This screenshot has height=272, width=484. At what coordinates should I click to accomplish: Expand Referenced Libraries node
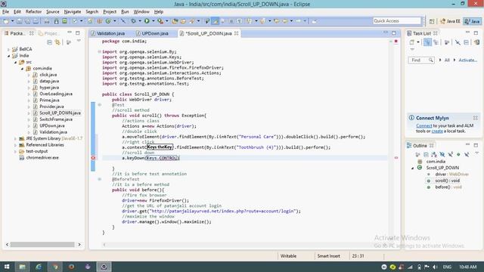coord(15,145)
